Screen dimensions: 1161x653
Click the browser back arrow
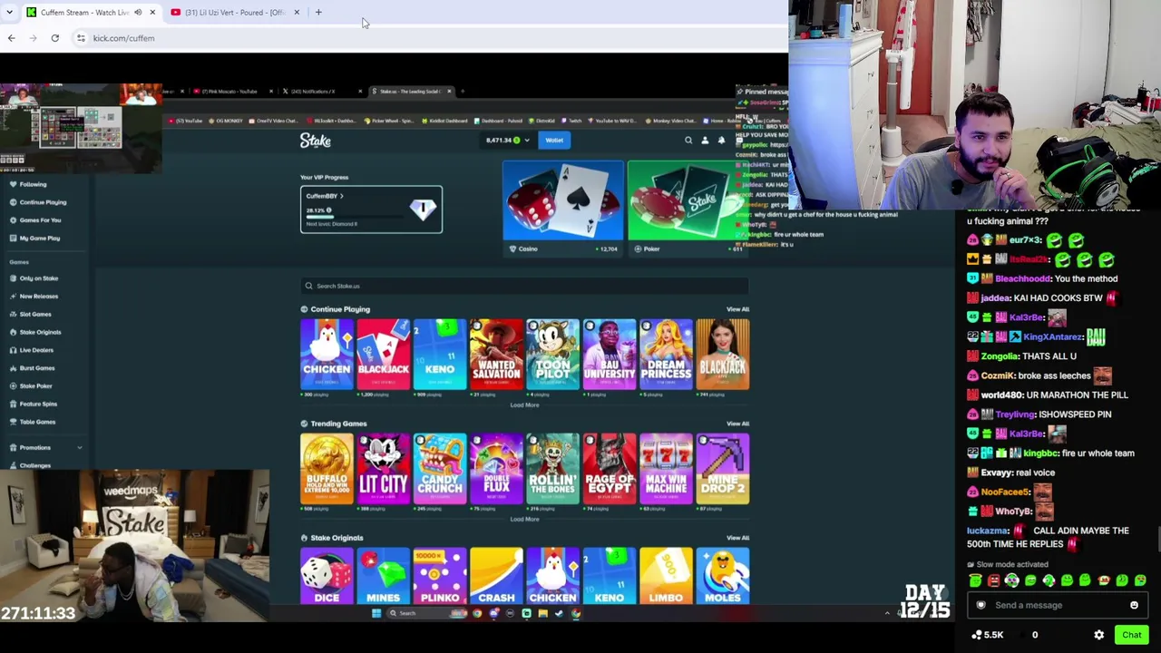(11, 38)
